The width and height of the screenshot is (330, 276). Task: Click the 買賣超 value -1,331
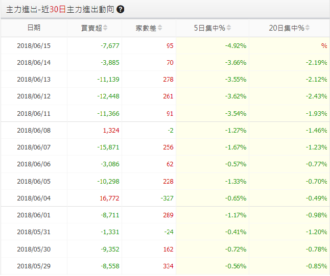point(110,232)
